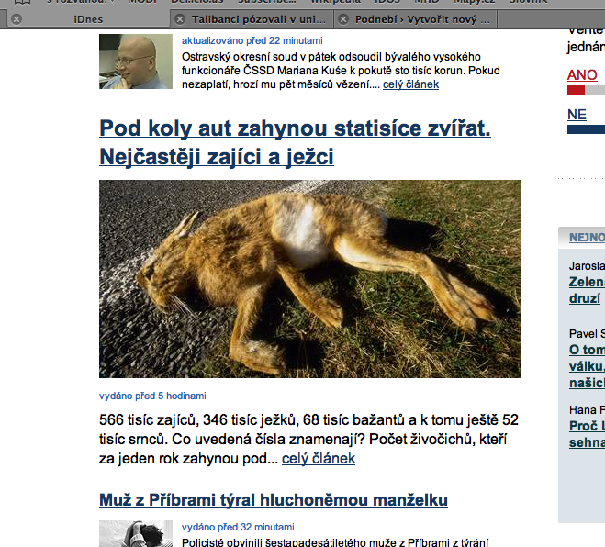Close the Podnebí › Vytvořit nový tab

click(x=343, y=19)
